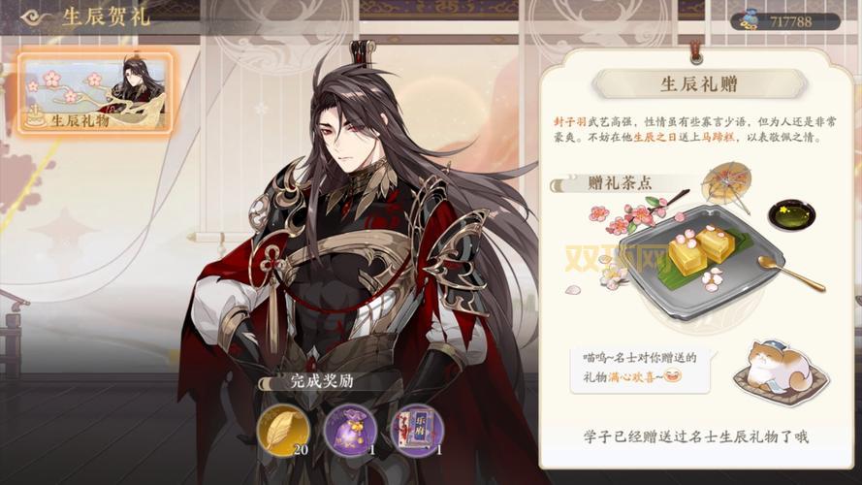
Task: Click the 学子已经赠送过名士生辰礼物了哦 text
Action: pos(696,437)
